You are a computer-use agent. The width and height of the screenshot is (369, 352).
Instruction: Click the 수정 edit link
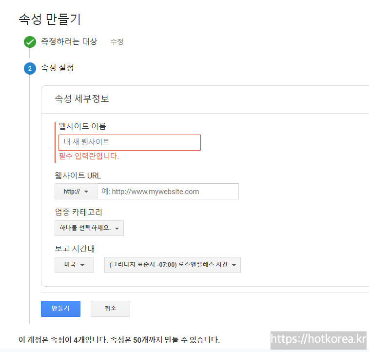click(117, 42)
